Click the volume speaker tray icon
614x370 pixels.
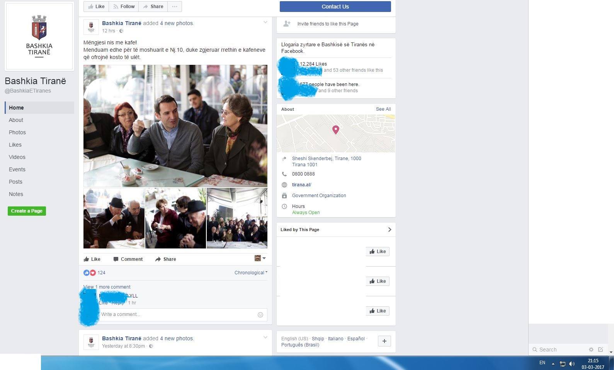pos(572,363)
